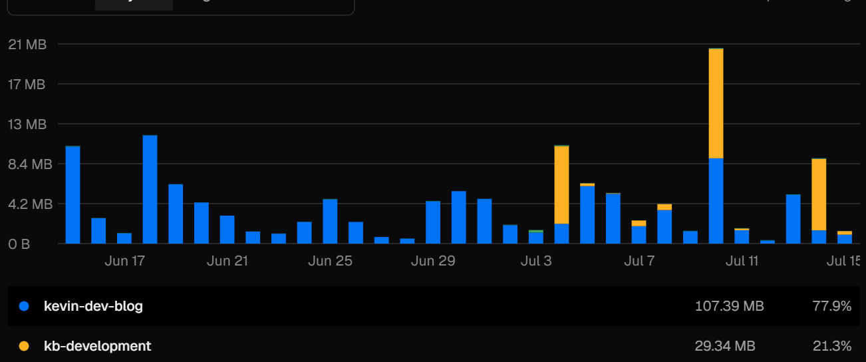This screenshot has width=866, height=362.
Task: Click the Jul 11 date label
Action: point(742,261)
